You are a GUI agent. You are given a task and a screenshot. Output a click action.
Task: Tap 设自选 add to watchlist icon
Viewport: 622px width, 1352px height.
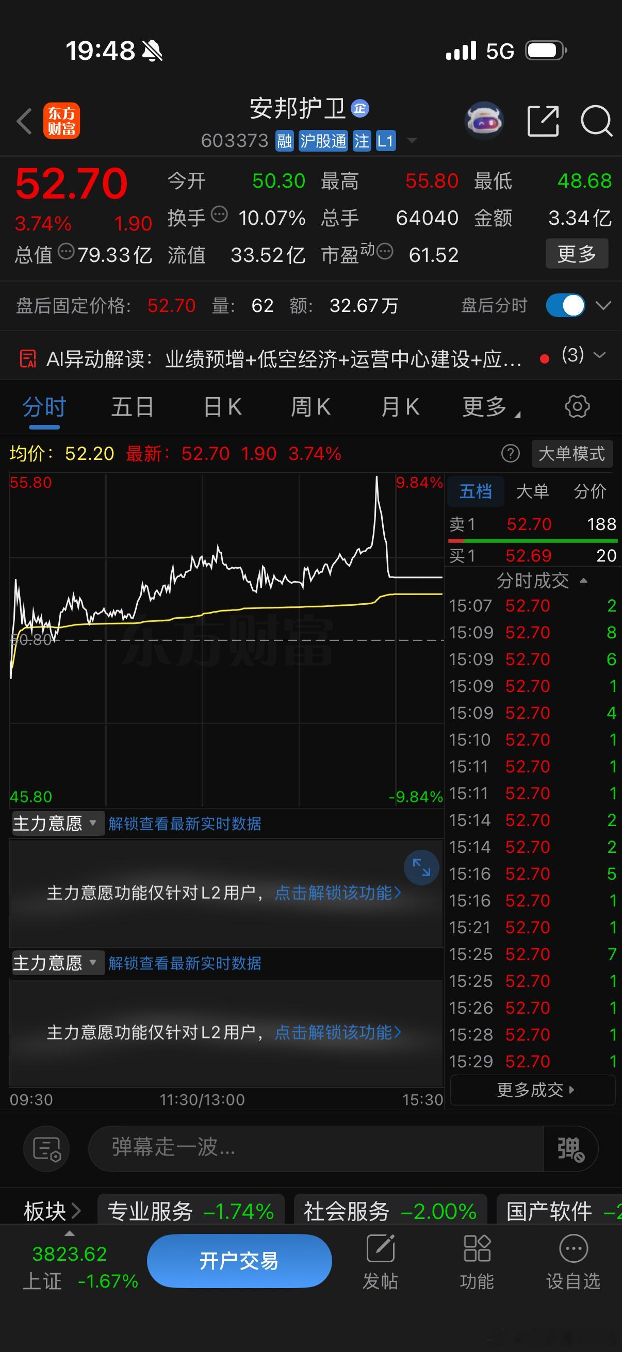click(x=573, y=1262)
